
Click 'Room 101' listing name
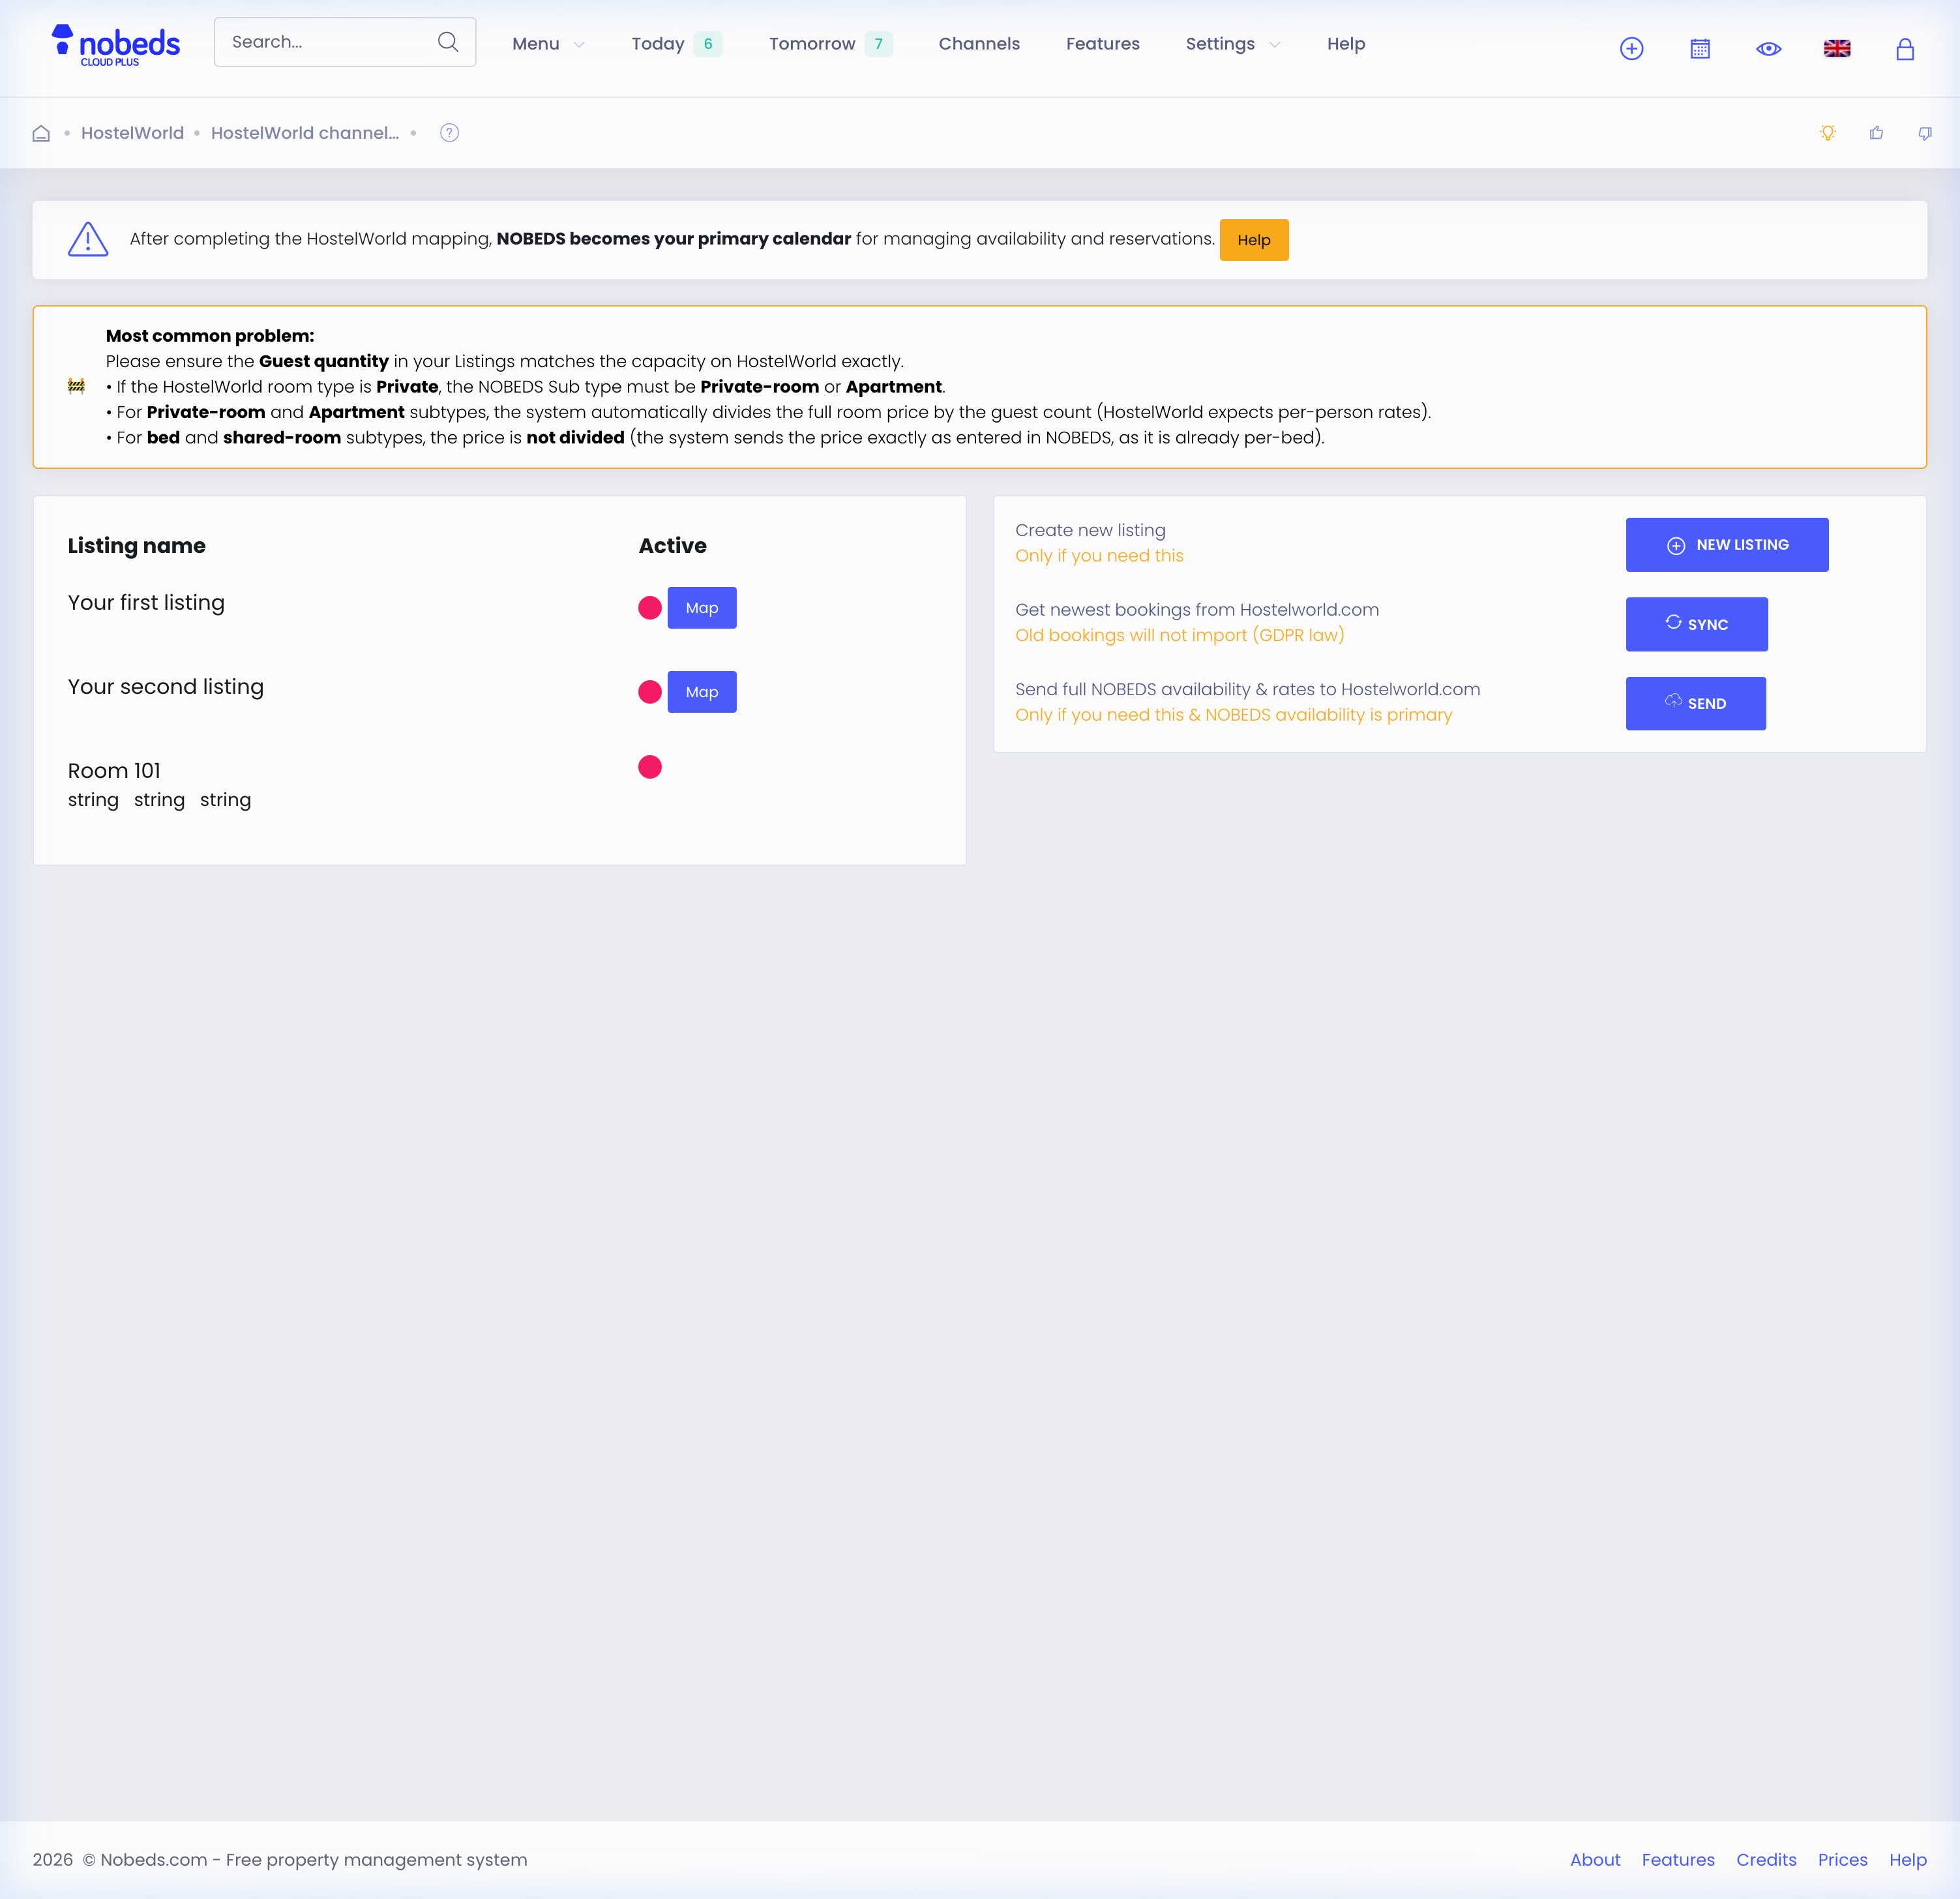[x=114, y=771]
